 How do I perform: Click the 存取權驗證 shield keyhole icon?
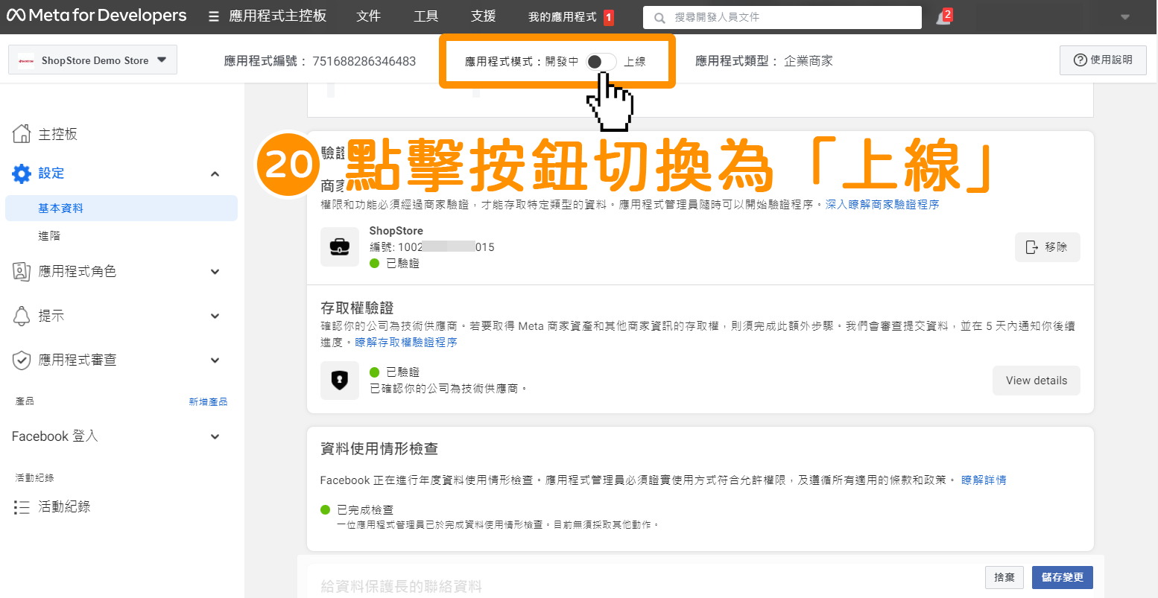tap(340, 381)
